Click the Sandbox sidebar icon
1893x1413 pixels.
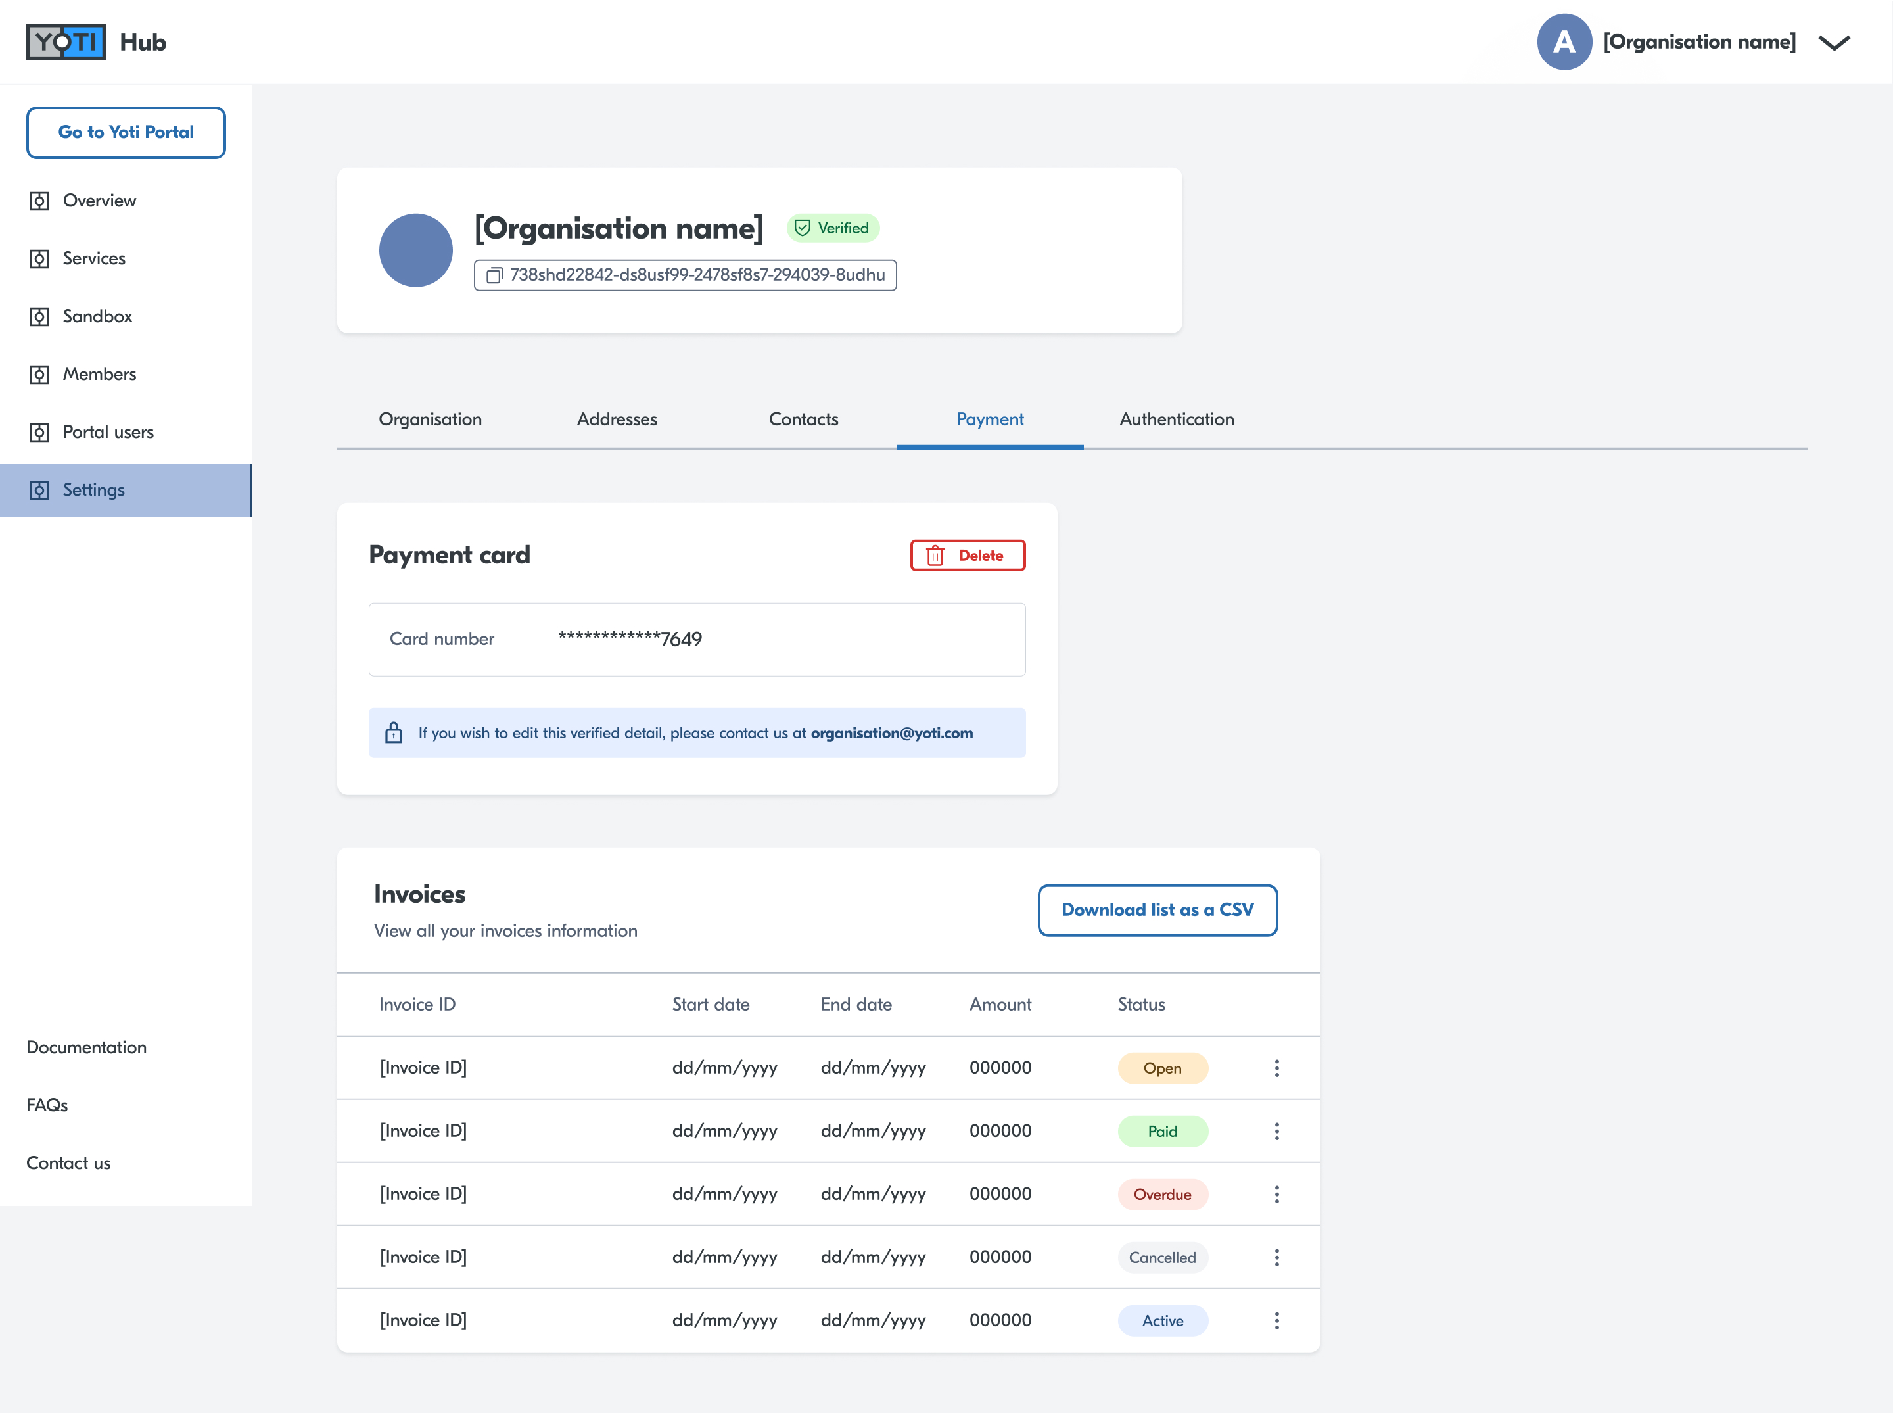pyautogui.click(x=39, y=316)
